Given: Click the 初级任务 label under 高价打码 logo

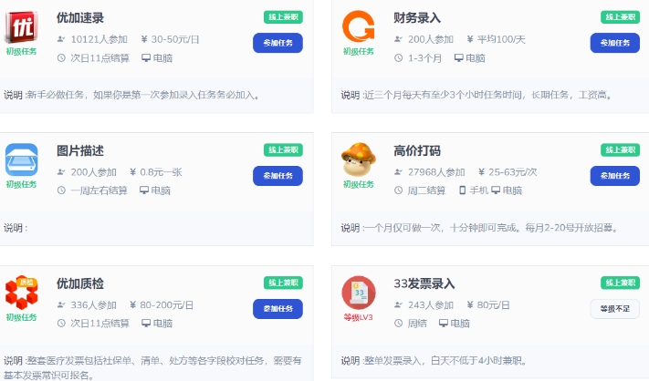Looking at the screenshot, I should pos(359,184).
